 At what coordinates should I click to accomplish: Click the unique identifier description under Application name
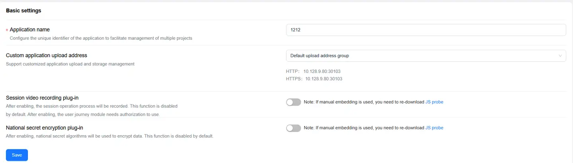pos(101,38)
